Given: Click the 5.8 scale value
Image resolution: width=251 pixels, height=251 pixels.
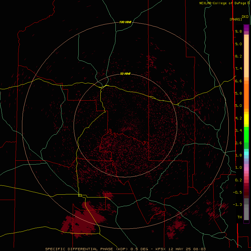Looking at the screenshot, I should pos(238,93).
